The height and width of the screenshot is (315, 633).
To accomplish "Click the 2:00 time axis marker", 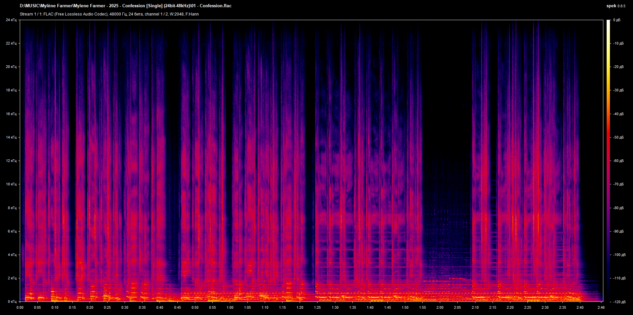I will (440, 307).
